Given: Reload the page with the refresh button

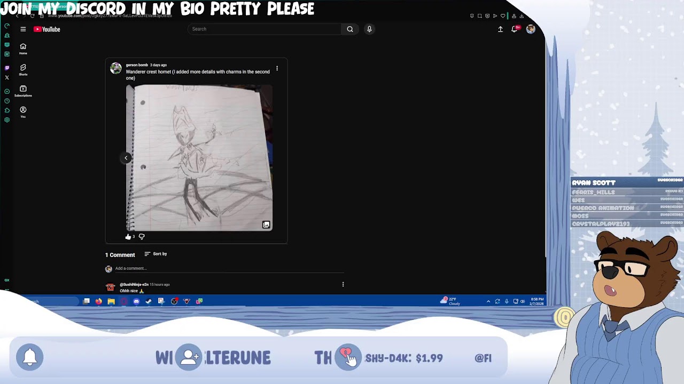Looking at the screenshot, I should coord(33,16).
